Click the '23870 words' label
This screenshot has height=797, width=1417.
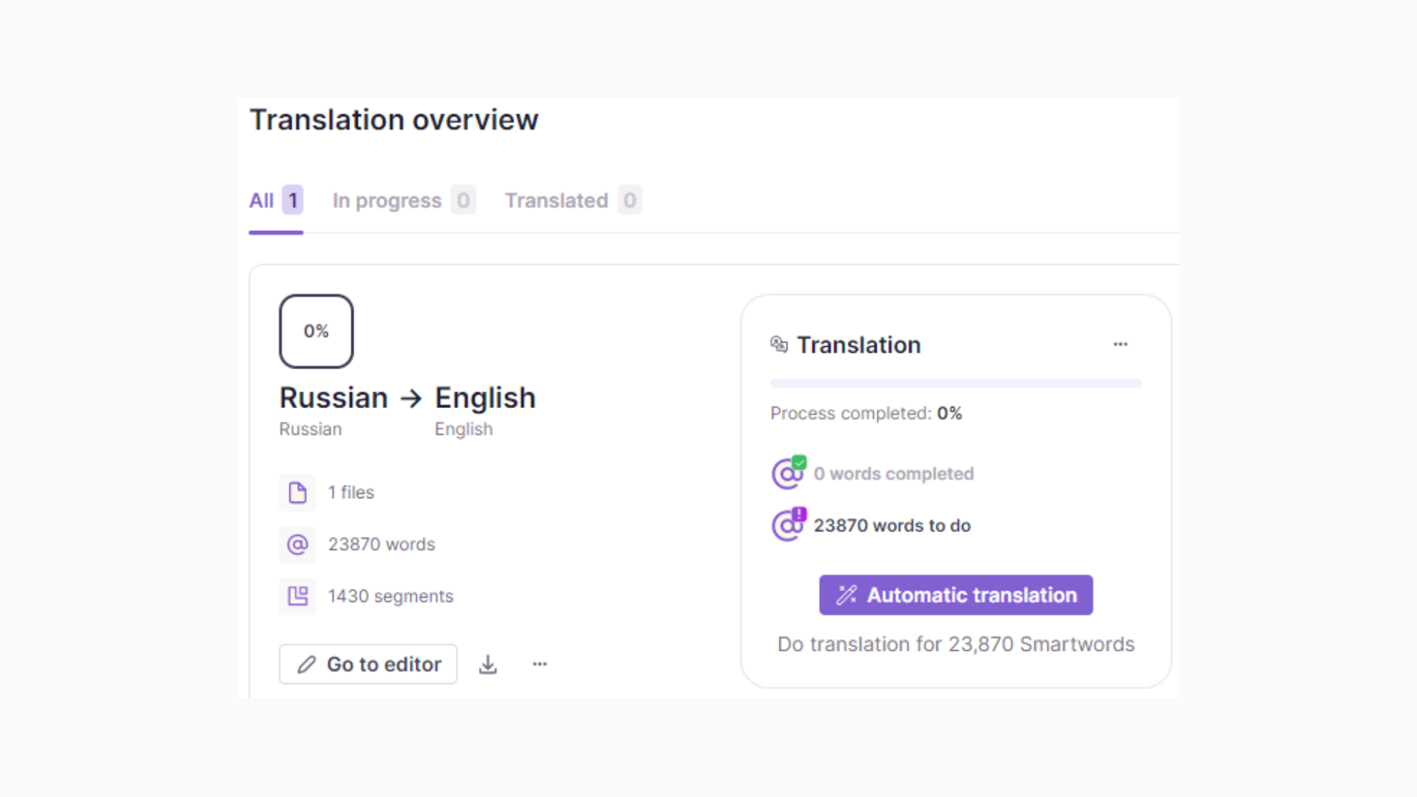pyautogui.click(x=382, y=545)
